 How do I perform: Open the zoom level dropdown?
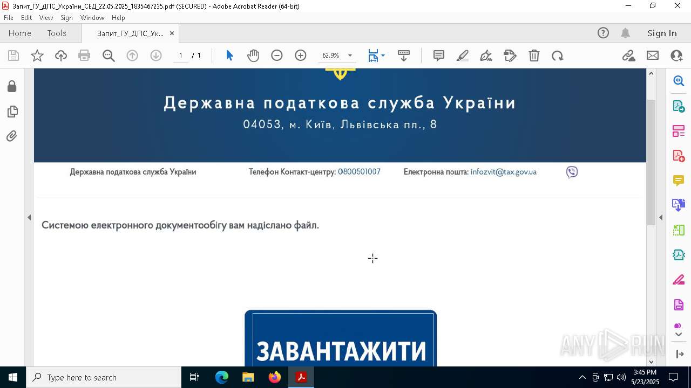(x=350, y=56)
